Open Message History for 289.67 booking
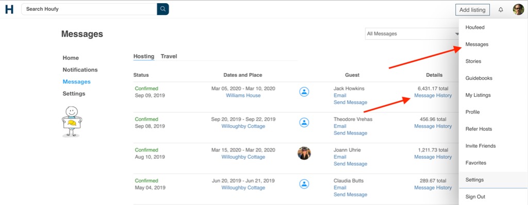The height and width of the screenshot is (205, 528). 433,187
